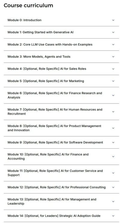This screenshot has width=120, height=223.
Task: Select Module 5 AI for Marketing title text
Action: (46, 81)
